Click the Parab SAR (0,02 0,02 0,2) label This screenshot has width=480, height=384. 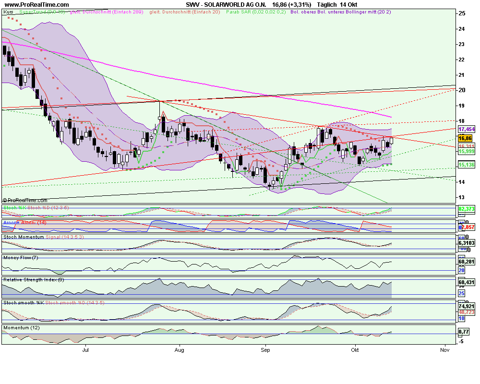click(256, 12)
